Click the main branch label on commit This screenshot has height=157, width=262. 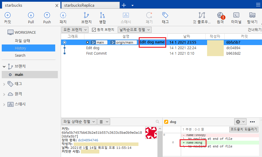[x=99, y=42]
